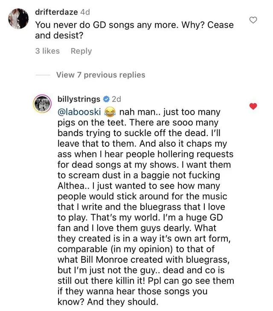Open the drifterdaze username link
Viewport: 273px width, 311px height.
pyautogui.click(x=56, y=12)
